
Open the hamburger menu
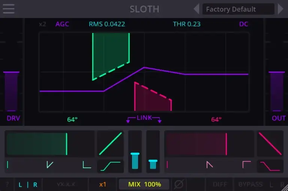click(9, 9)
